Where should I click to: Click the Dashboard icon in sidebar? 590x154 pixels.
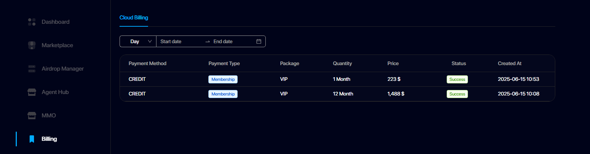32,22
